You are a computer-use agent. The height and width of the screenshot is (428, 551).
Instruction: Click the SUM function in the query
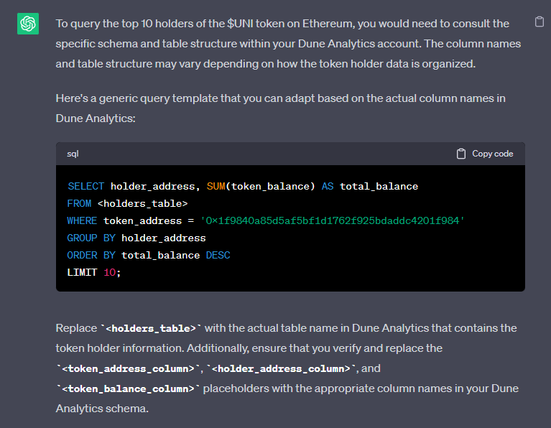[x=216, y=186]
